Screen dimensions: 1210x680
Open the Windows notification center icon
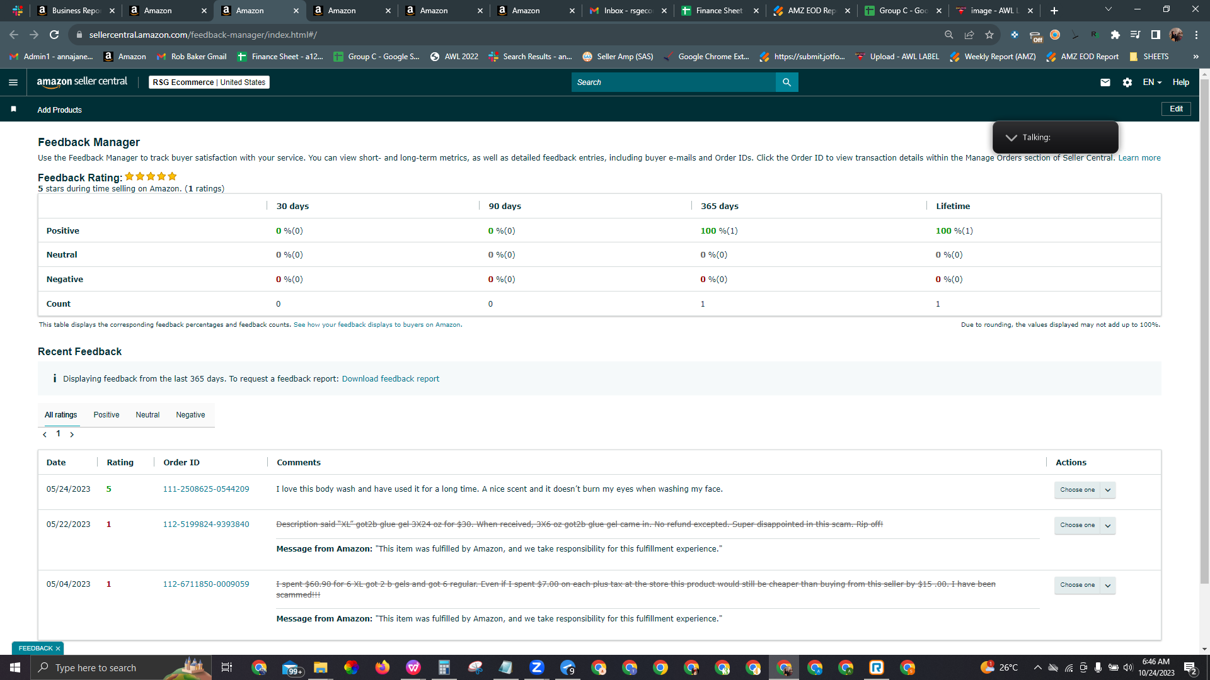(1190, 667)
